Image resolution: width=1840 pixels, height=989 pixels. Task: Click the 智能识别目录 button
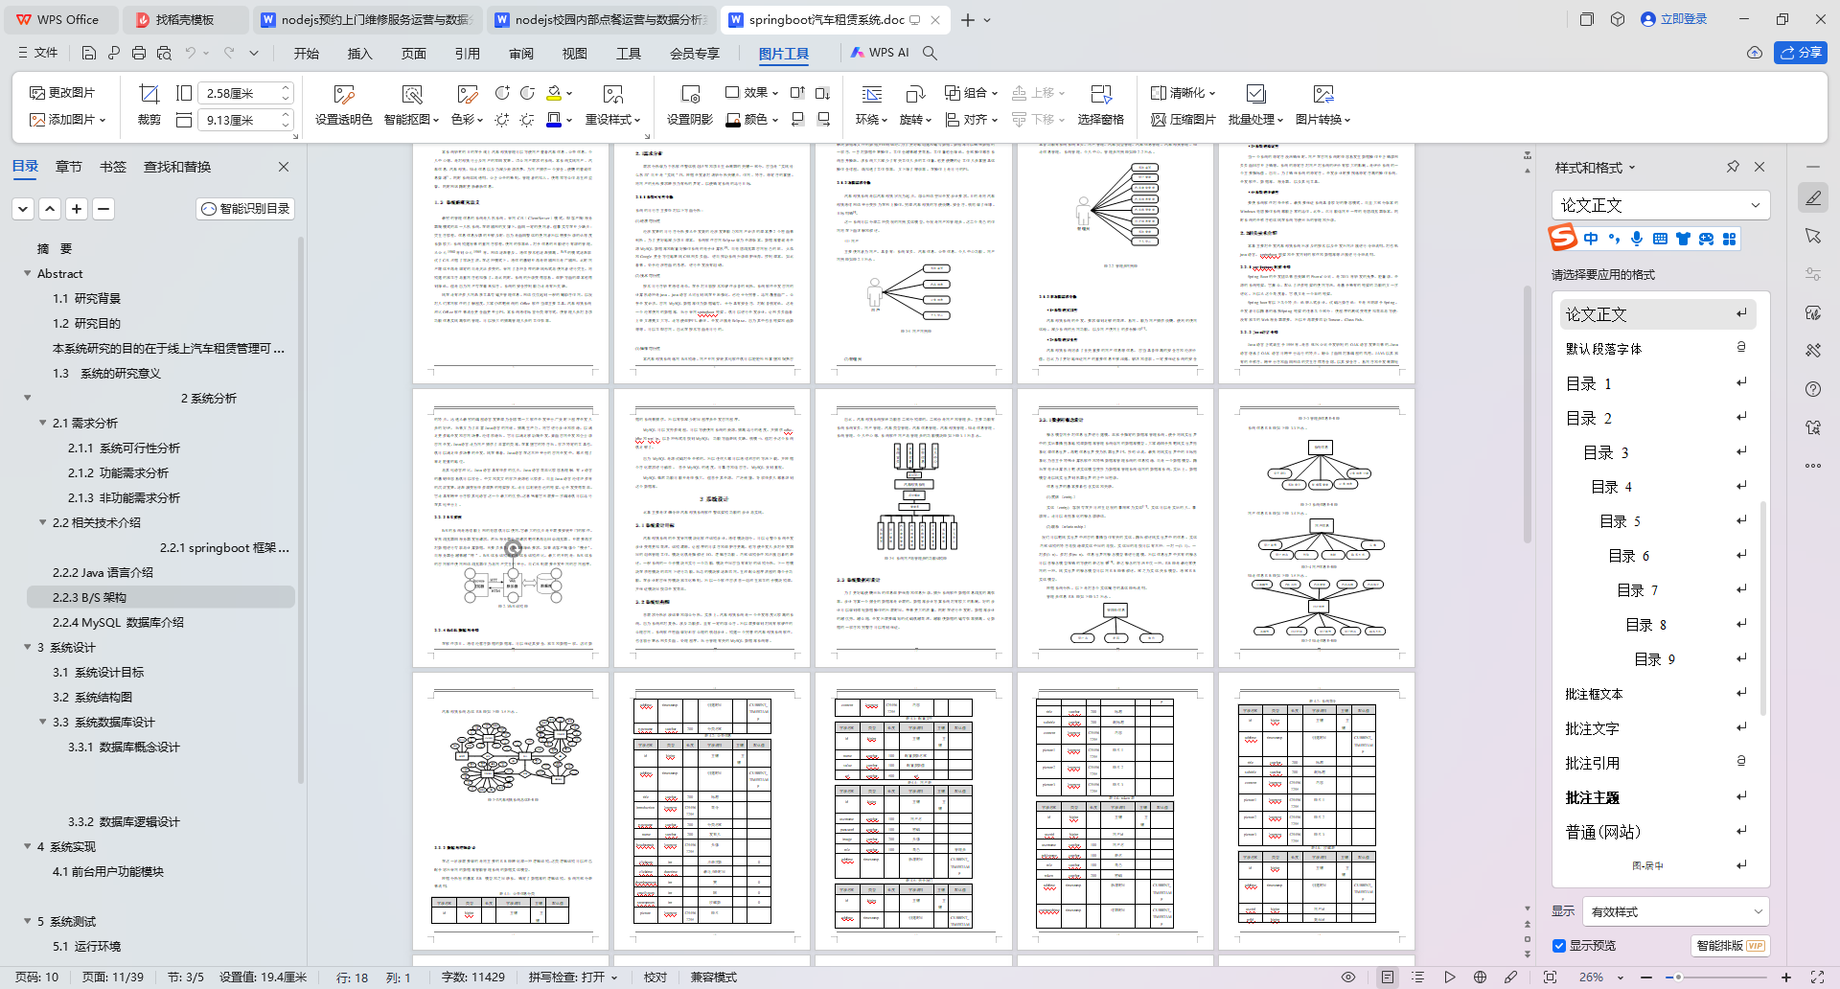pos(245,208)
